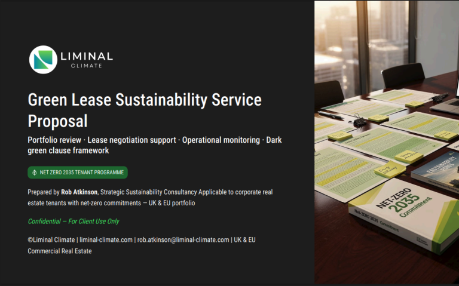Click the black binder clip on the documents
Viewport: 459px width, 286px height.
[359, 122]
